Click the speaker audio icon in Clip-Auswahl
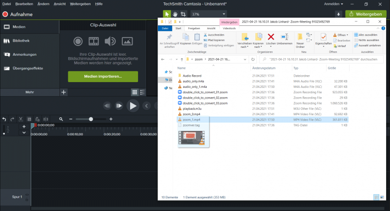 (x=110, y=42)
